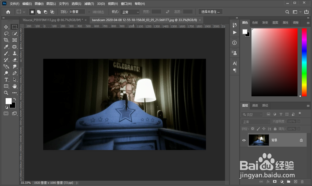Viewport: 312px width, 186px height.
Task: Open the 滤镜(T) menu
Action: click(89, 4)
